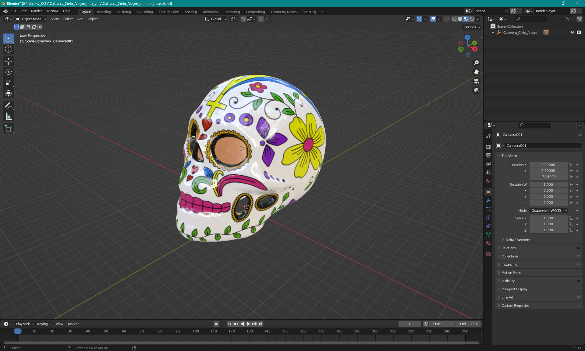
Task: Expand the Viewport Display panel
Action: (x=539, y=289)
